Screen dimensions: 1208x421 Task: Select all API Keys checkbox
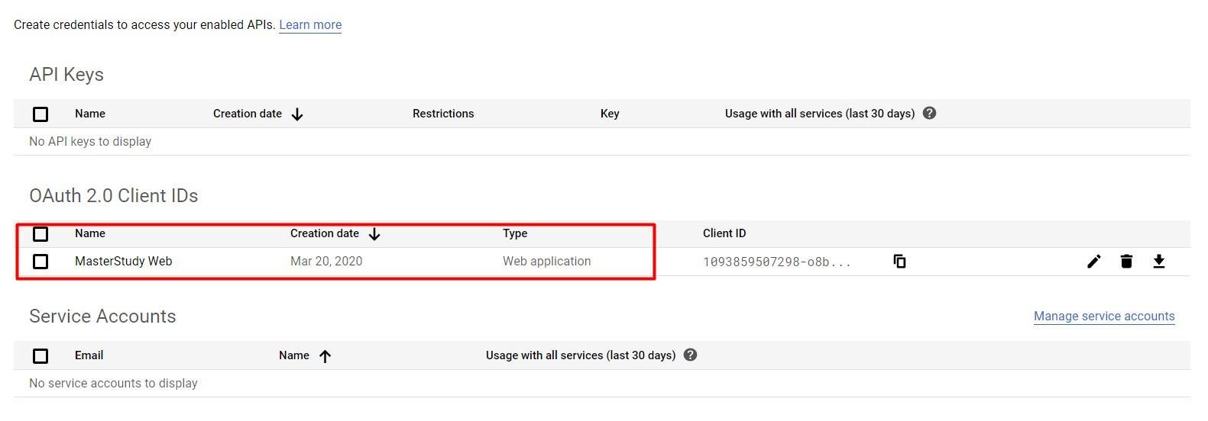[x=40, y=114]
